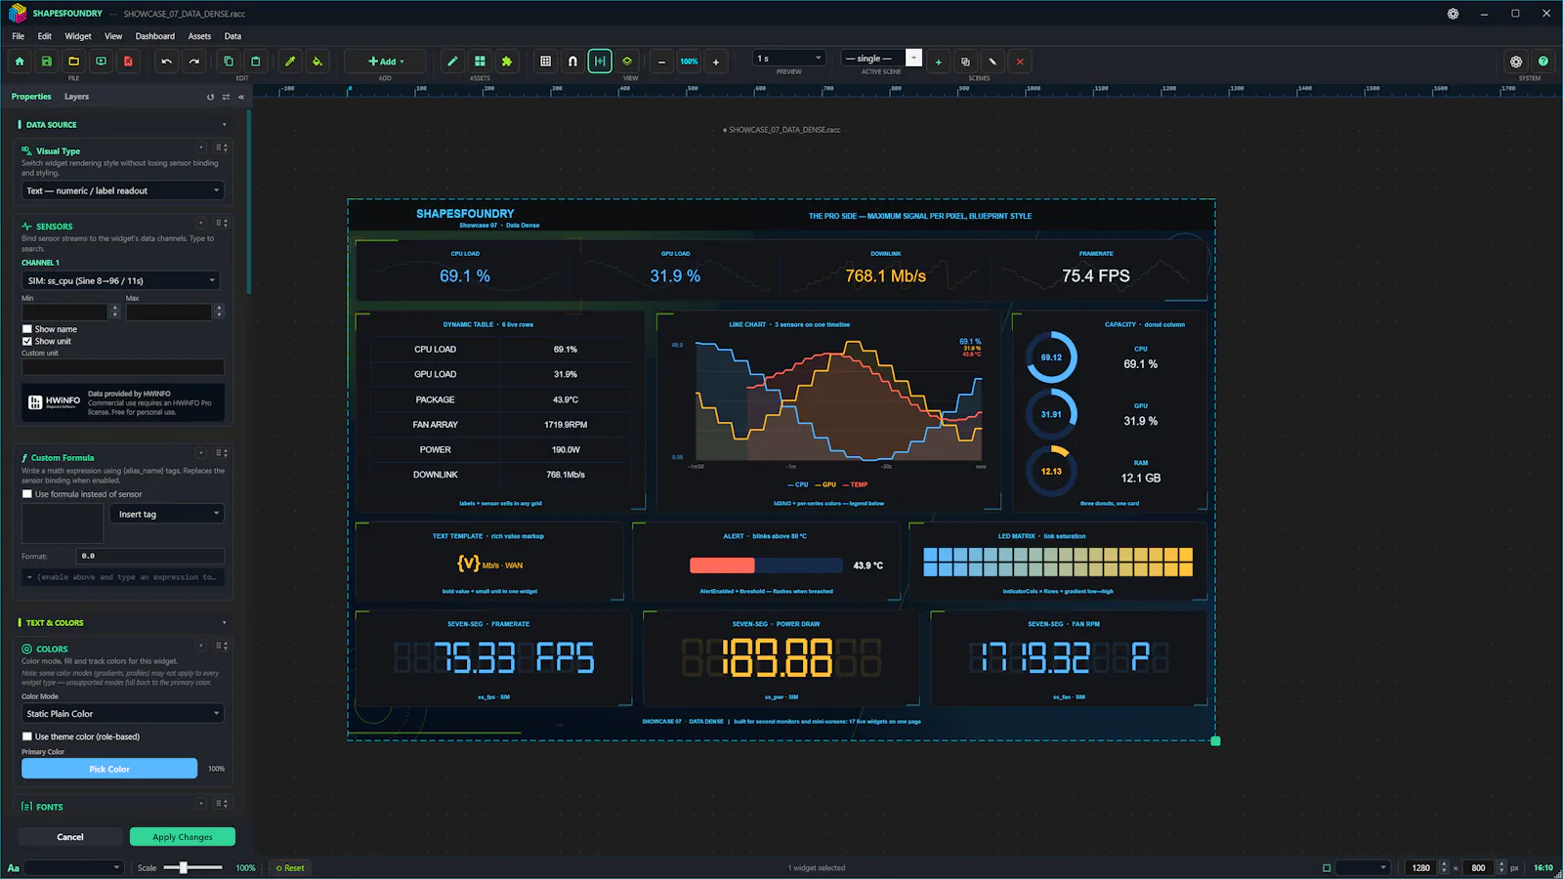Collapse the side panel with double chevron

click(241, 97)
